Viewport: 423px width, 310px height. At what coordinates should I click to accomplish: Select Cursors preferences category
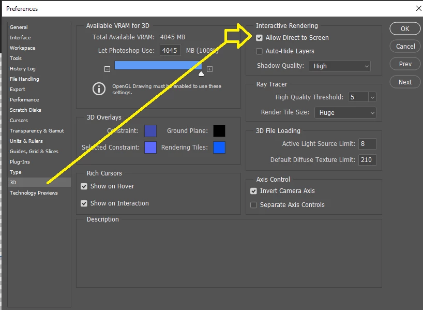(x=39, y=121)
